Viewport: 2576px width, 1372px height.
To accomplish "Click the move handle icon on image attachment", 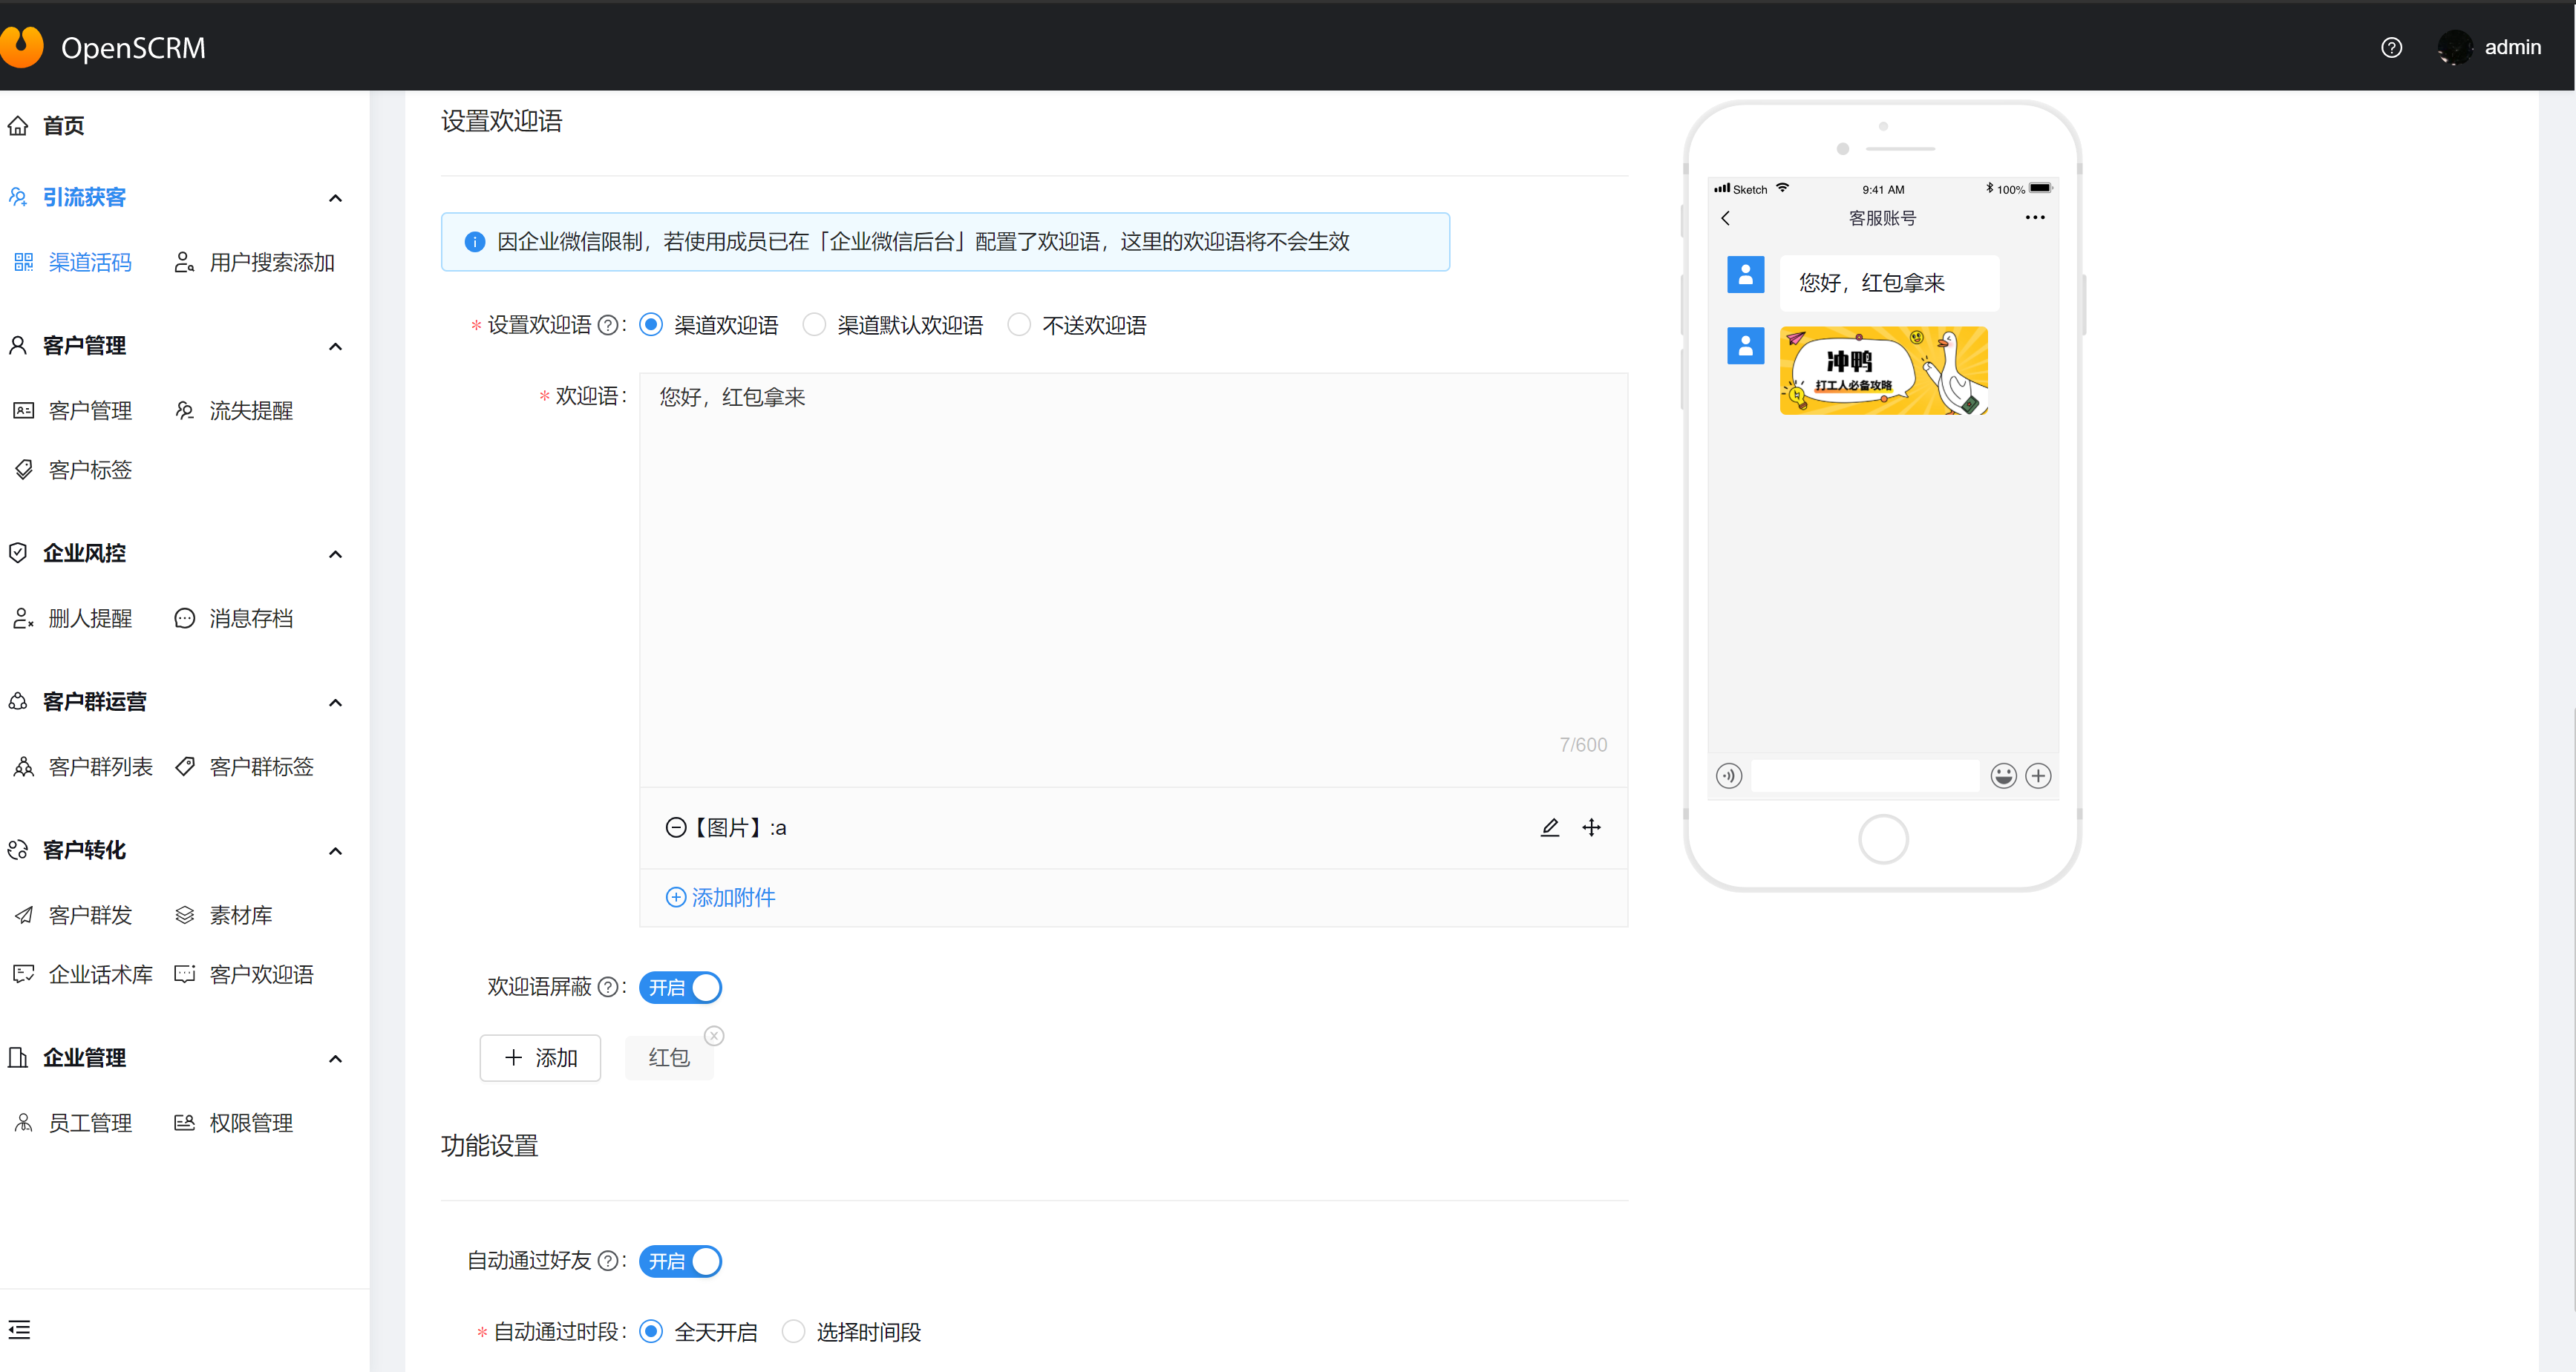I will [x=1591, y=827].
